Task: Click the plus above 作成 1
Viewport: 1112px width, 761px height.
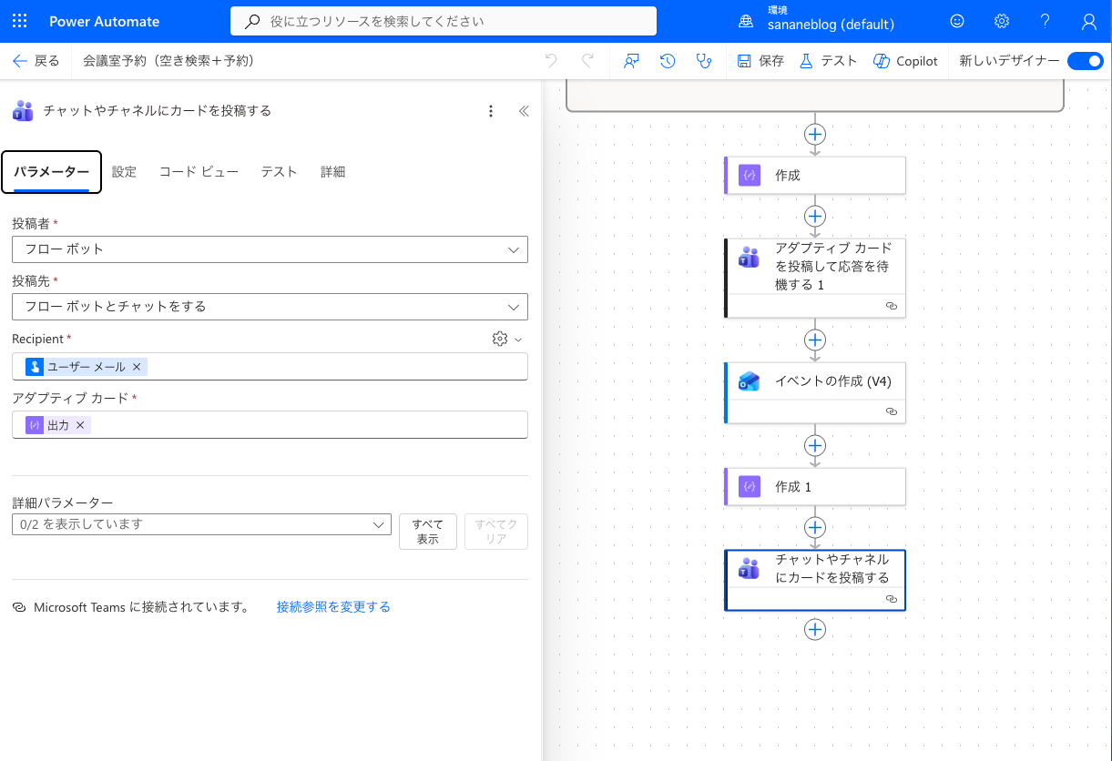Action: point(815,446)
